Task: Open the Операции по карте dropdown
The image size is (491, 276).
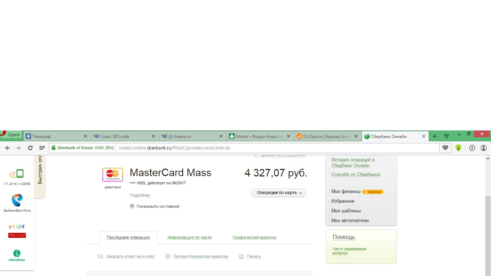Action: click(278, 193)
